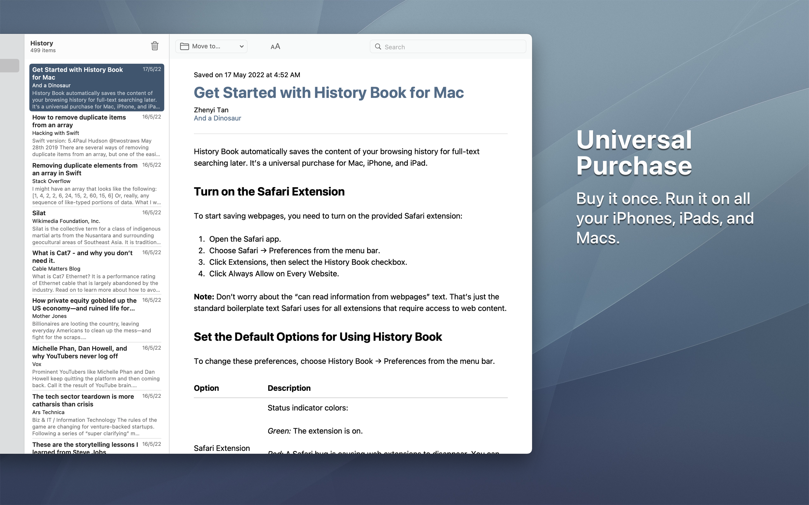
Task: Click the article title heading
Action: (x=329, y=93)
